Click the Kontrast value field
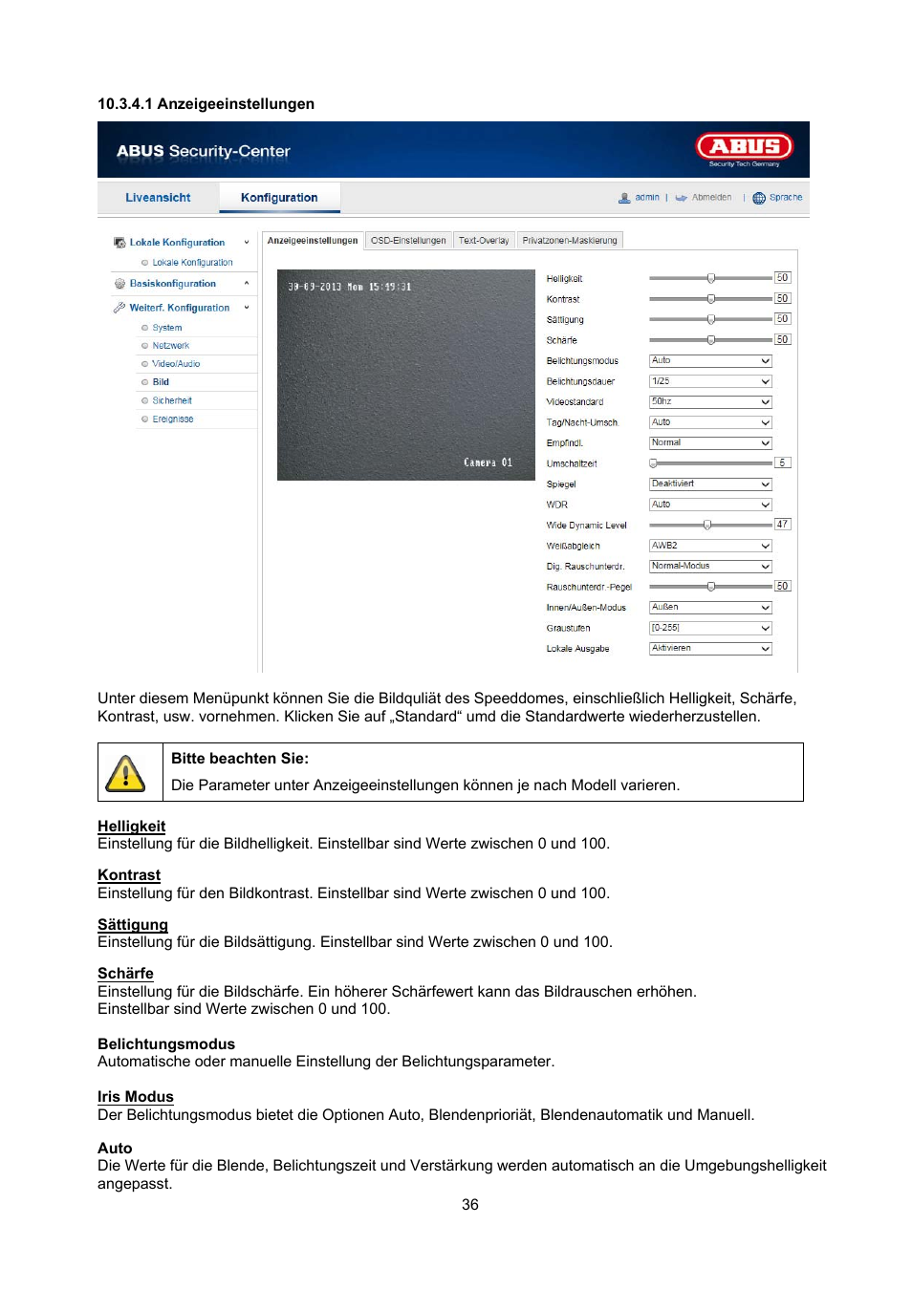This screenshot has height=1290, width=912. (x=782, y=299)
